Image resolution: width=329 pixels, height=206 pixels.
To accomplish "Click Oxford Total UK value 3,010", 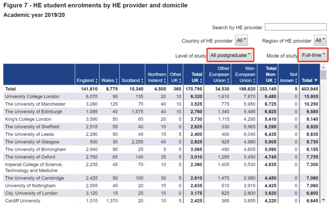I will pos(196,157).
